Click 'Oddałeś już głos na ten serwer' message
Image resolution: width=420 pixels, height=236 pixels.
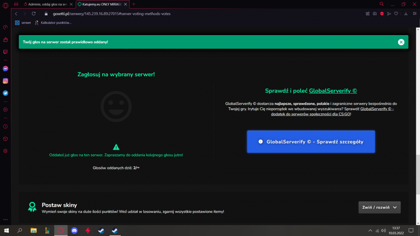pyautogui.click(x=116, y=155)
